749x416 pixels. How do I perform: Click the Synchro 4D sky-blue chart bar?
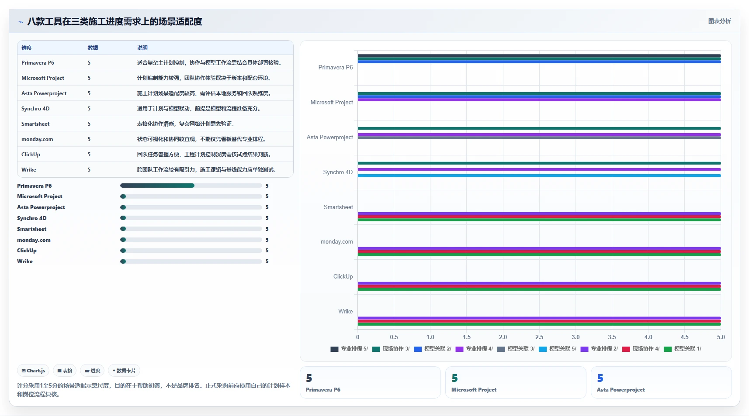pos(539,175)
